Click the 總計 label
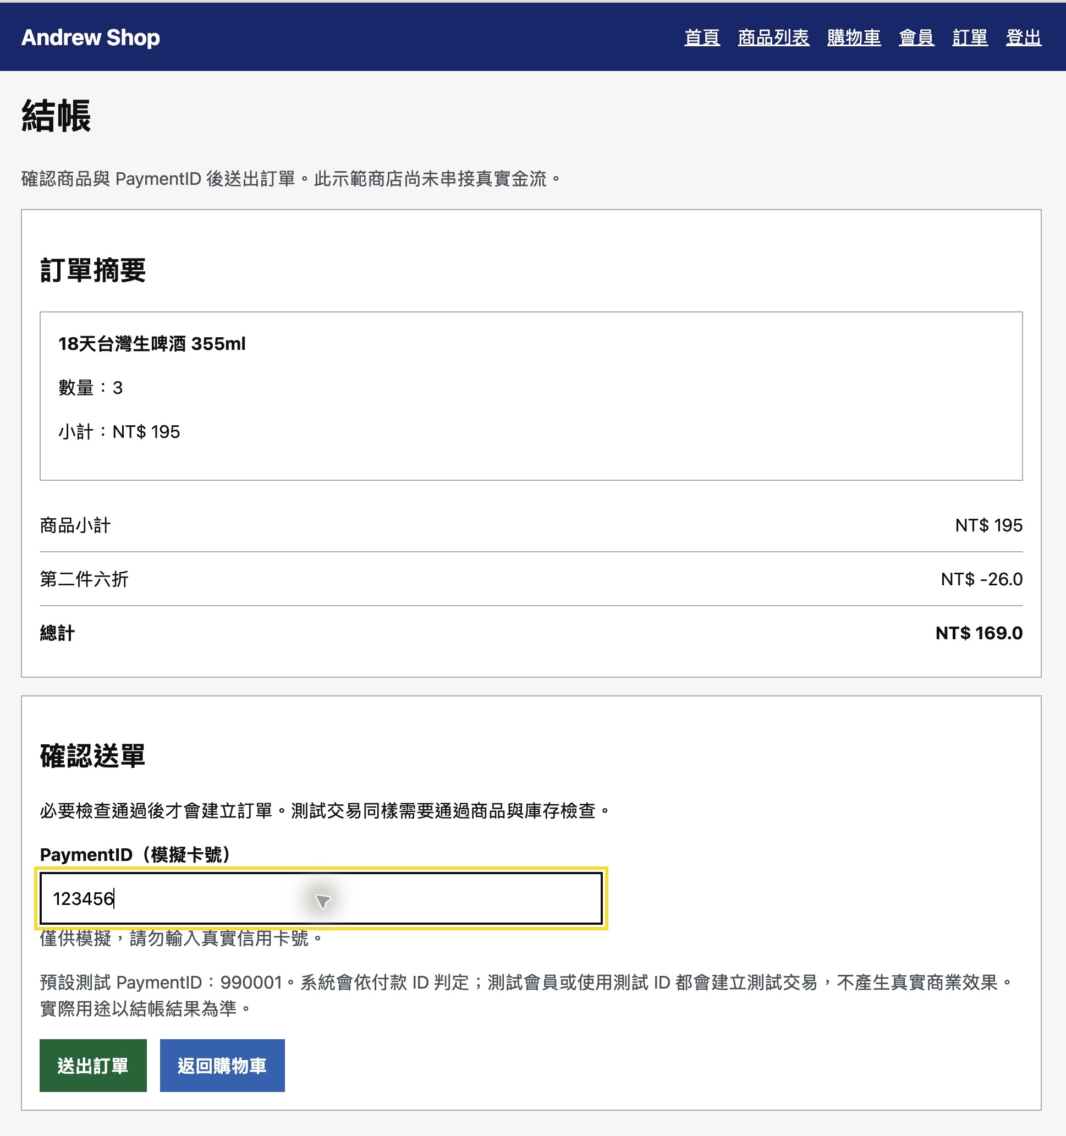 click(x=57, y=633)
